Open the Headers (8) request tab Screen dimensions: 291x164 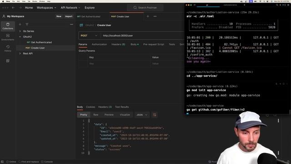118,45
